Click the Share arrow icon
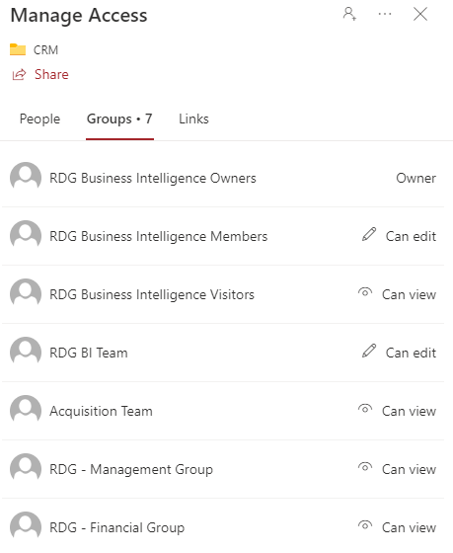 click(19, 75)
